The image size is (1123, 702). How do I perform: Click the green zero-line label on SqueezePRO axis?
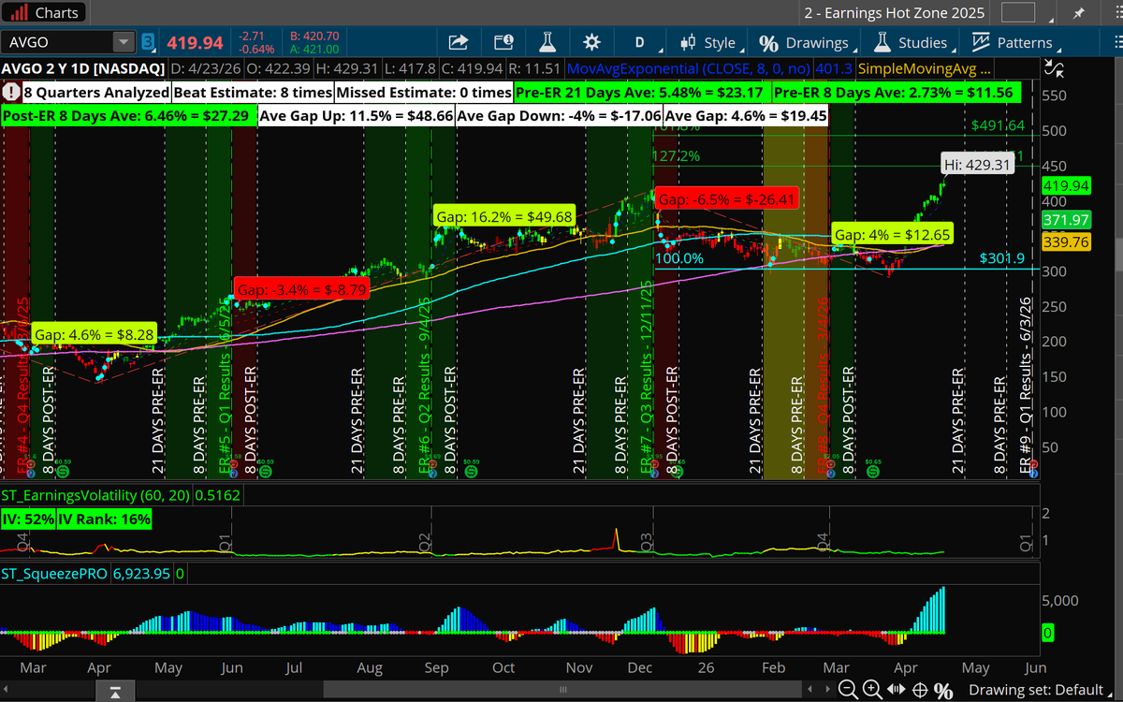tap(1047, 633)
